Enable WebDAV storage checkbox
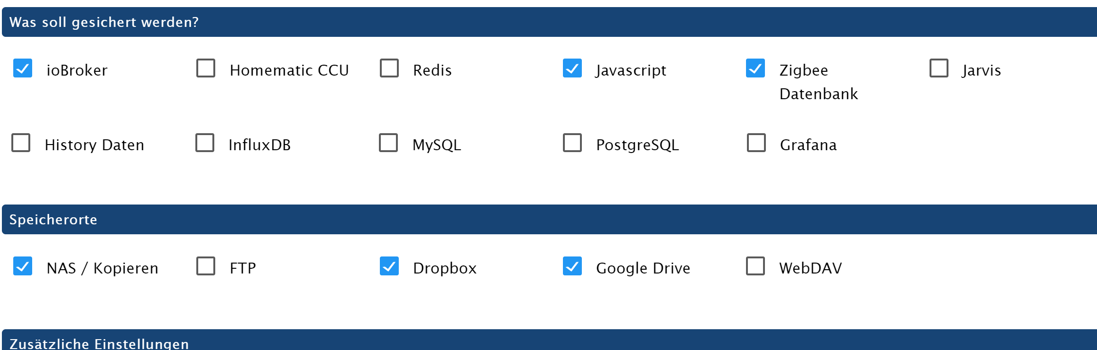 point(755,266)
